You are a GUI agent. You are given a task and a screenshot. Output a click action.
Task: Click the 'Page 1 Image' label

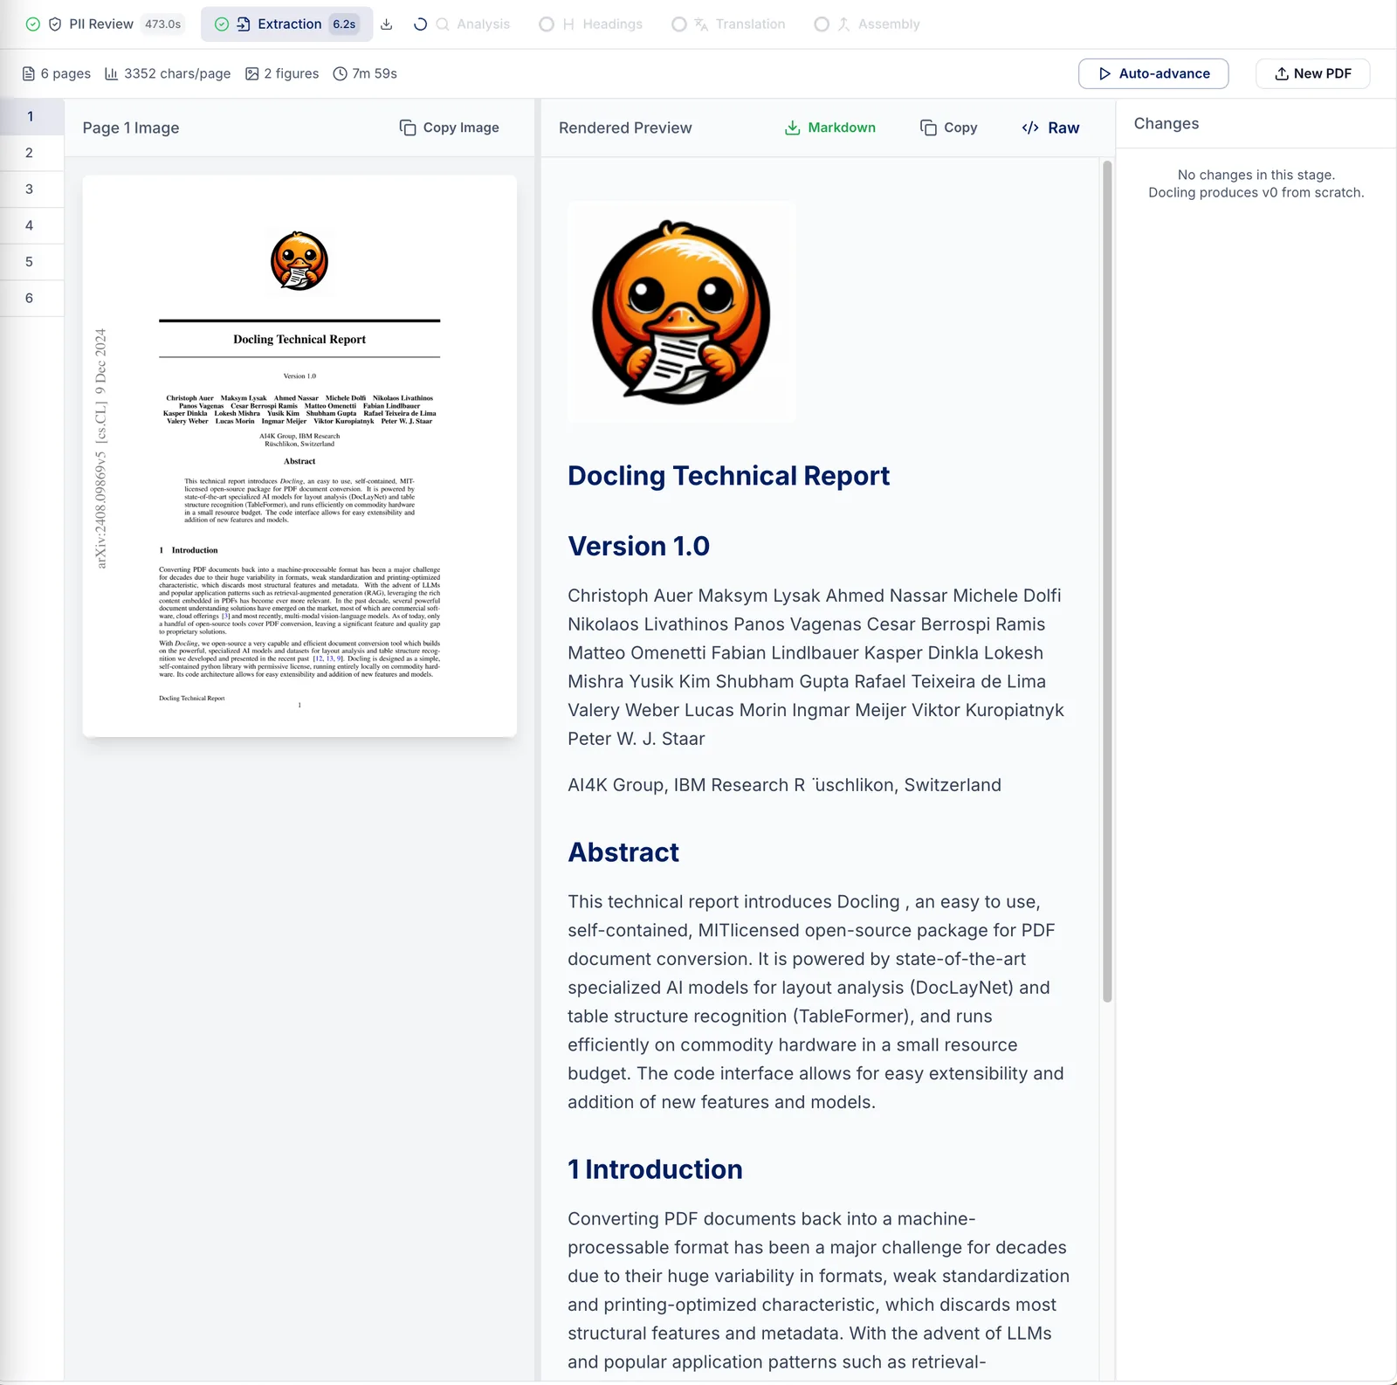(x=131, y=128)
